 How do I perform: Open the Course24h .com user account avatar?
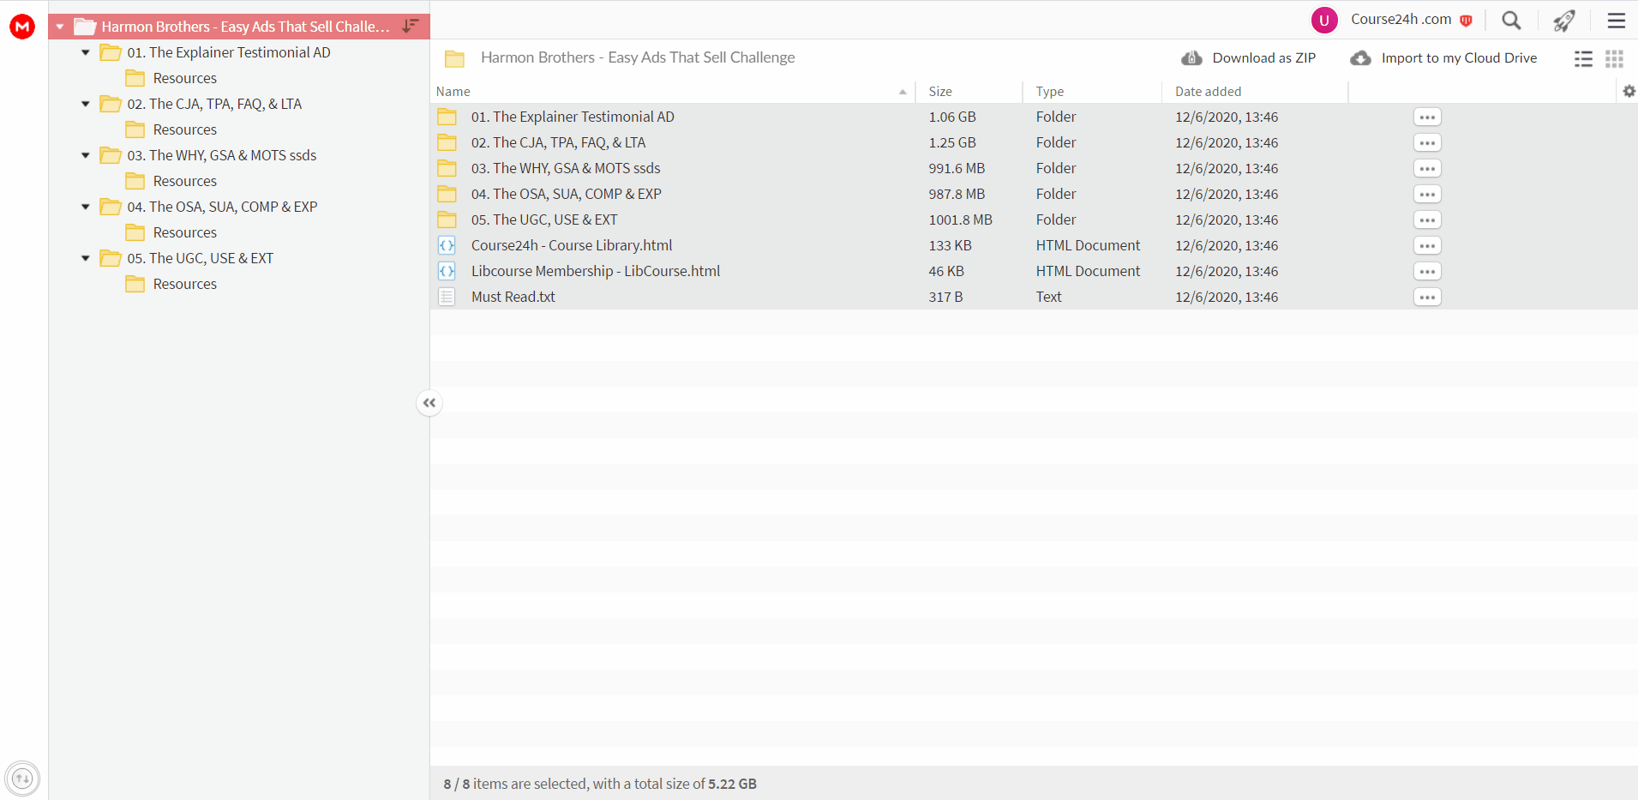[x=1324, y=20]
